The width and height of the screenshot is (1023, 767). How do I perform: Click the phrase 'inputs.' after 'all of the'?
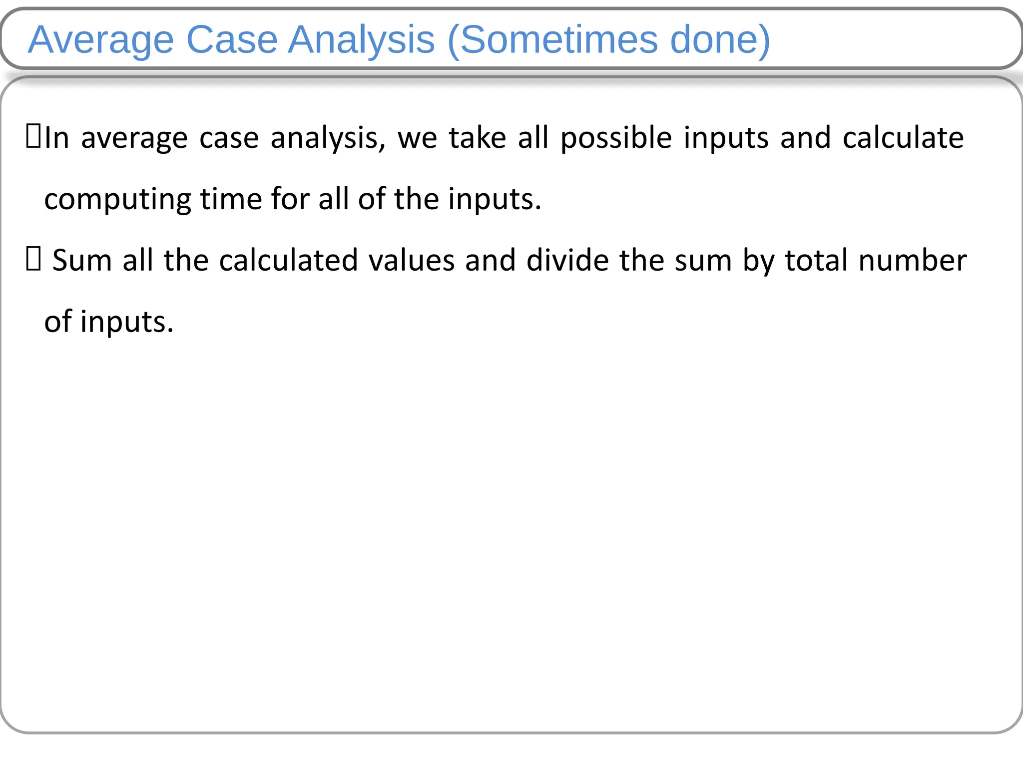(x=495, y=200)
